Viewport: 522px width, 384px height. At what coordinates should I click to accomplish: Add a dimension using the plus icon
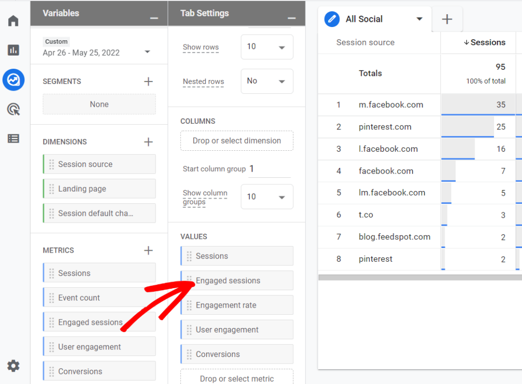[x=148, y=141]
